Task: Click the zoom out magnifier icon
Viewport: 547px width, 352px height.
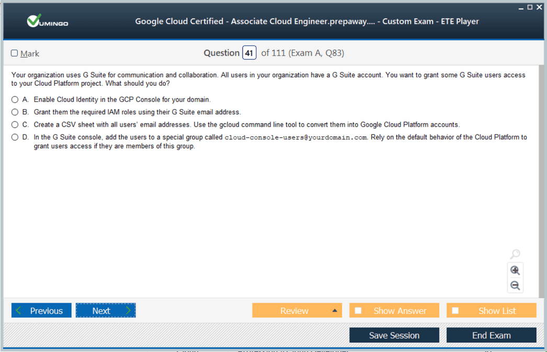Action: (515, 285)
